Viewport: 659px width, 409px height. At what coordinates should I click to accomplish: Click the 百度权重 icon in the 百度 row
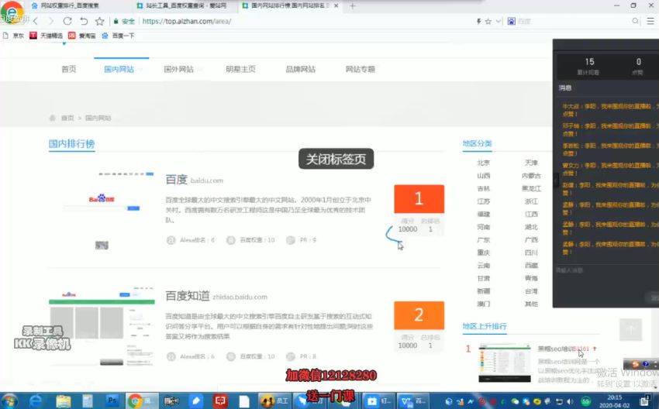tap(231, 240)
